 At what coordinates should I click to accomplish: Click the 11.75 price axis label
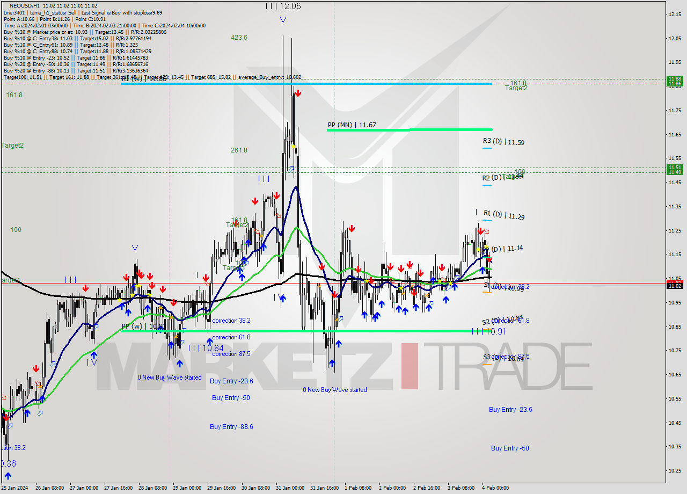(676, 110)
